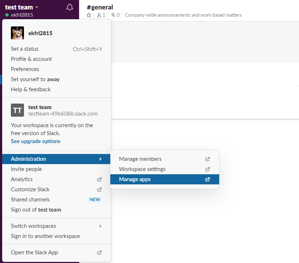The width and height of the screenshot is (299, 263).
Task: Click the test team name in the workspace section
Action: pos(40,107)
